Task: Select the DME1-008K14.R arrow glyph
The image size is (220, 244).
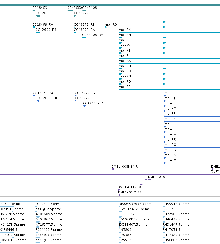Action: (x=113, y=169)
